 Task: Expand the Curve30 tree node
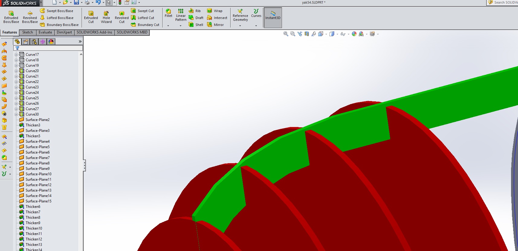(16, 114)
